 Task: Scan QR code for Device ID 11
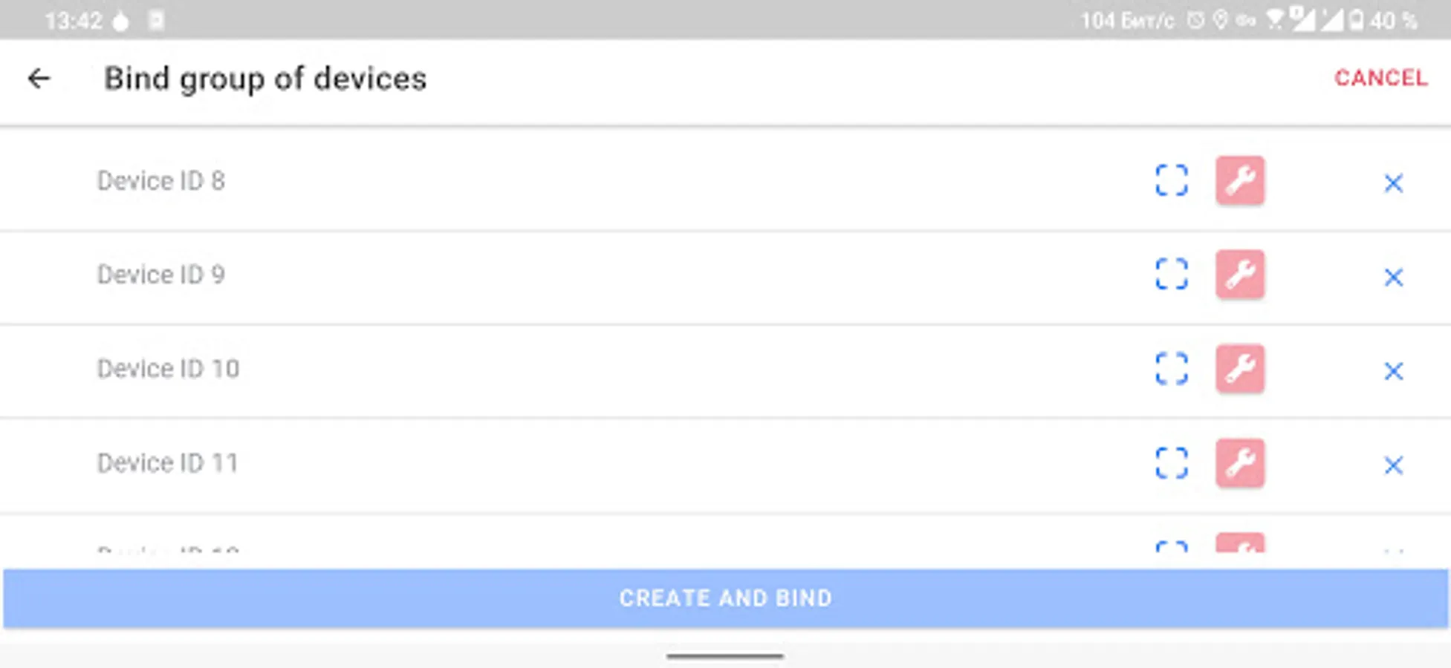pyautogui.click(x=1172, y=463)
